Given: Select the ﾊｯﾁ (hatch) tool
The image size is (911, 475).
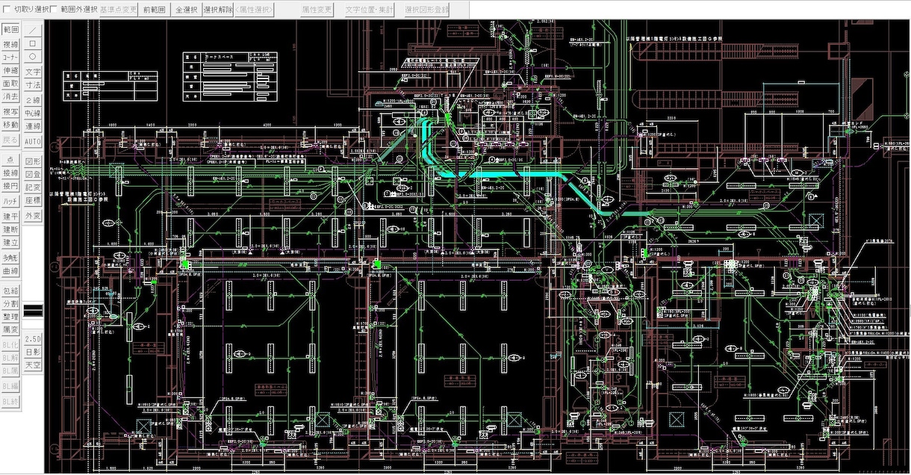Looking at the screenshot, I should coord(10,201).
